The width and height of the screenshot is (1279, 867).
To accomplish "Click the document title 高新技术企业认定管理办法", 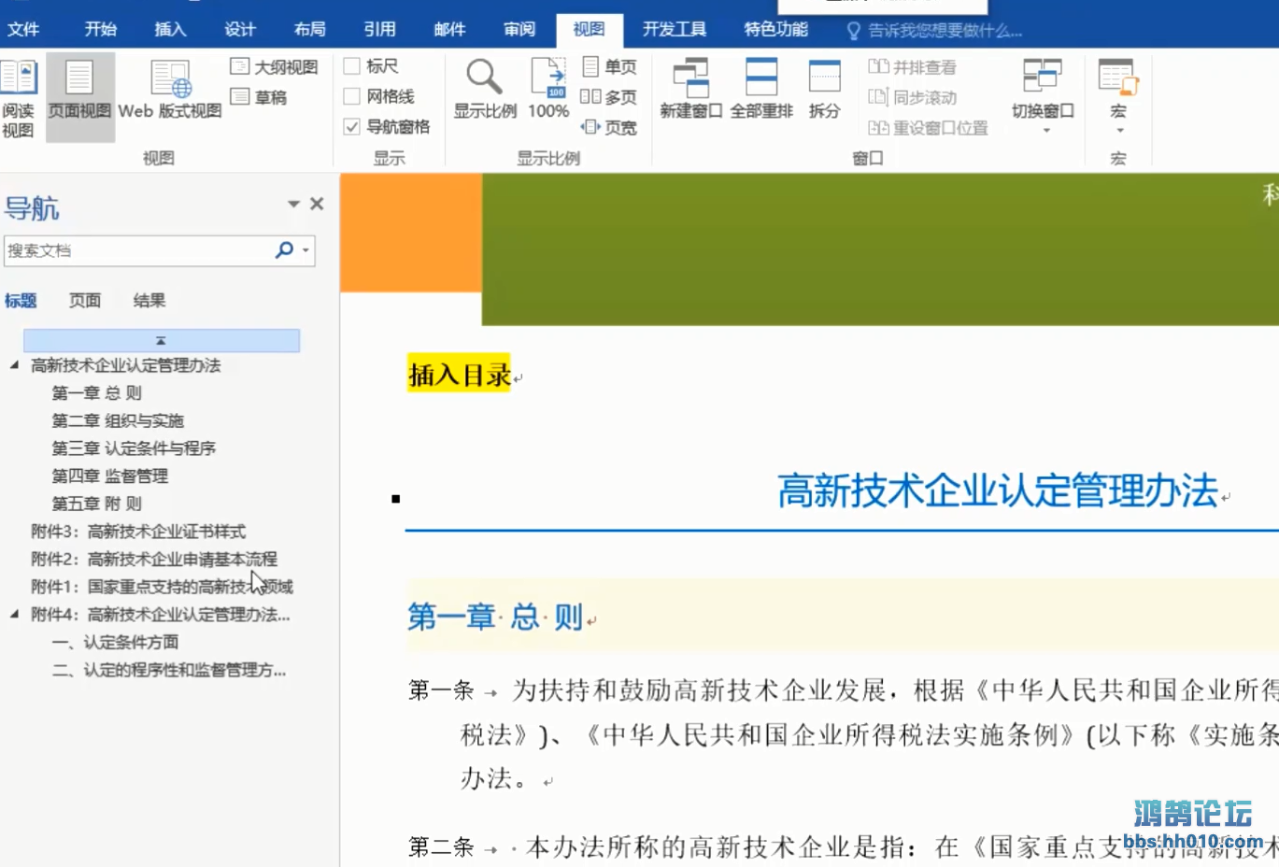I will tap(998, 490).
